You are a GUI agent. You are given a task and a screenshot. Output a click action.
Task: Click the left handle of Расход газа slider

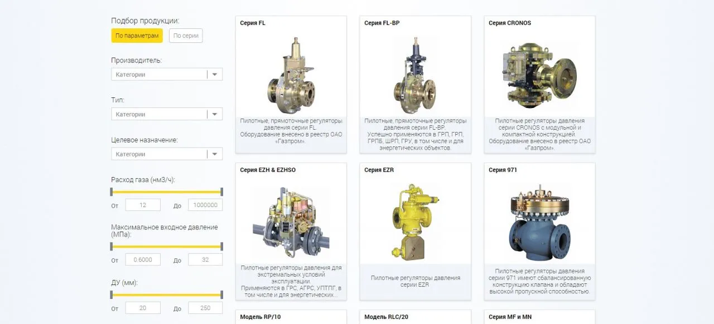(112, 192)
